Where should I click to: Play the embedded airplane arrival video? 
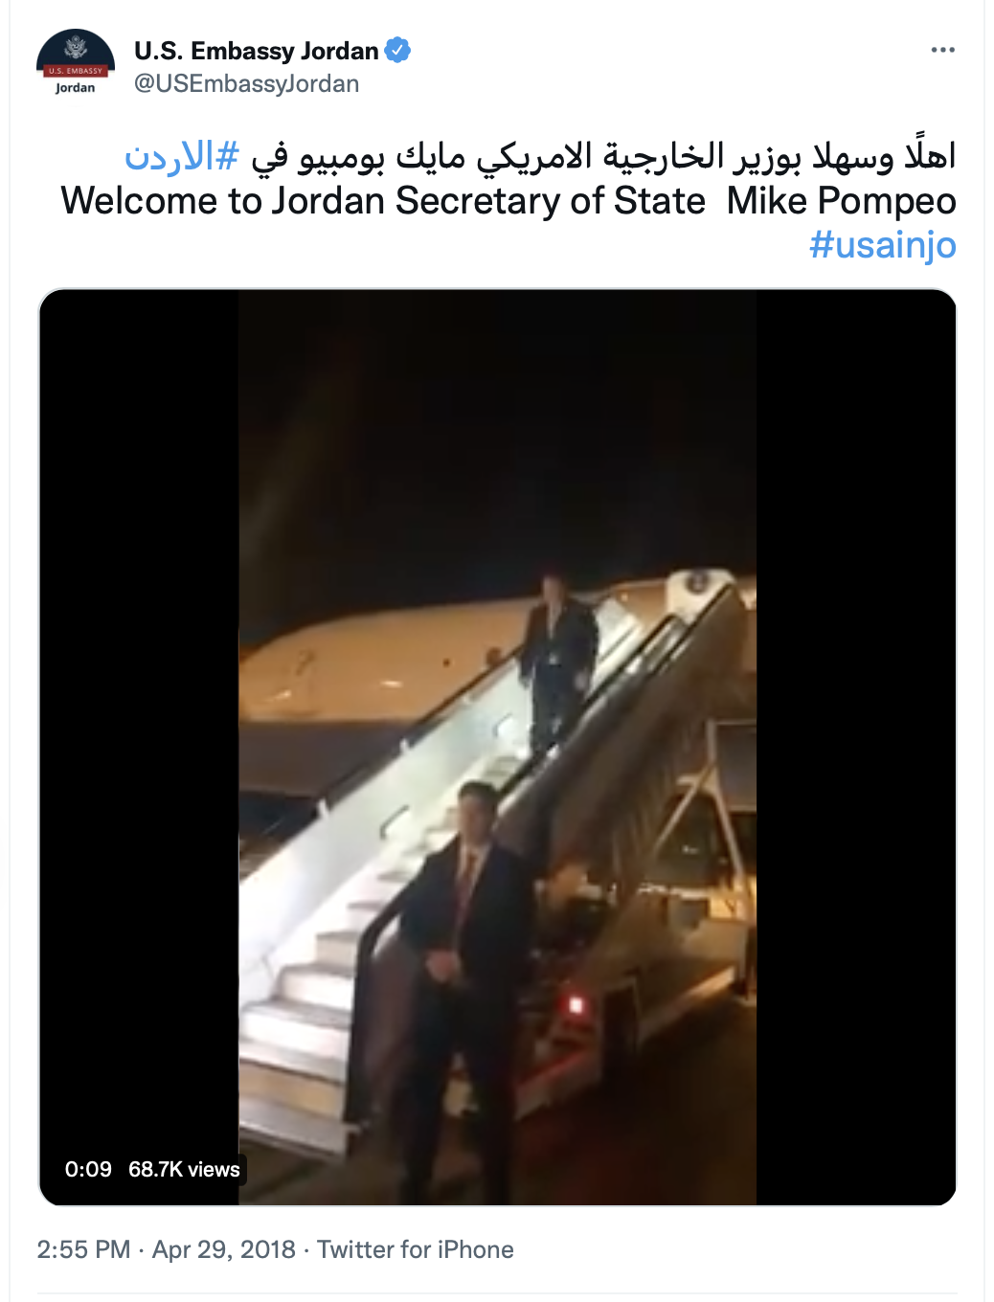497,747
